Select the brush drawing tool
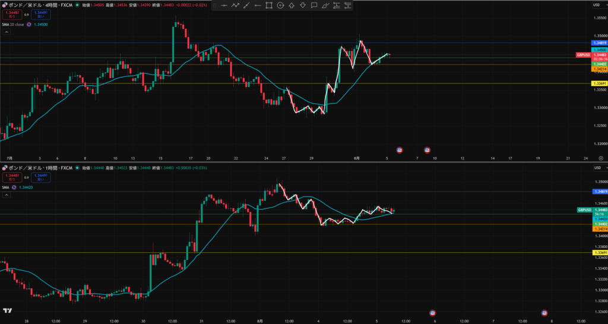The height and width of the screenshot is (324, 608). pos(325,5)
